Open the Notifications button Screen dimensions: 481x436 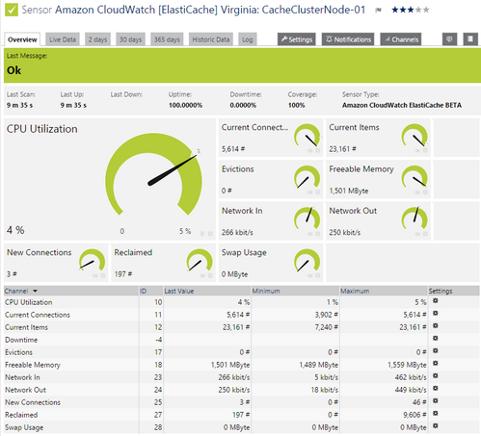pyautogui.click(x=348, y=39)
